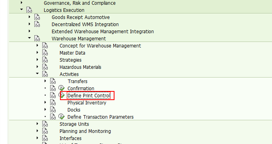Open documentation icon beside Hazardous Materials

pos(45,67)
